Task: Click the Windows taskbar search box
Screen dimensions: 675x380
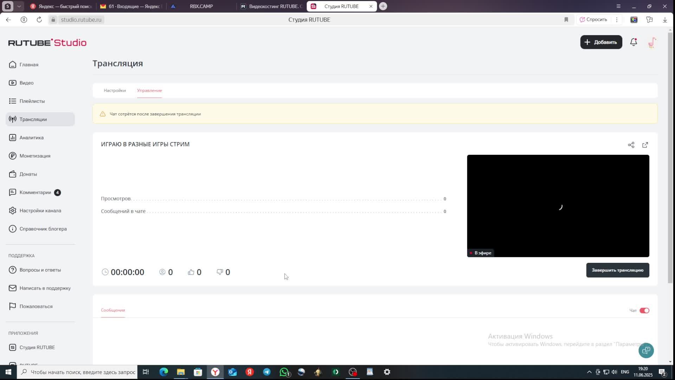Action: (77, 372)
